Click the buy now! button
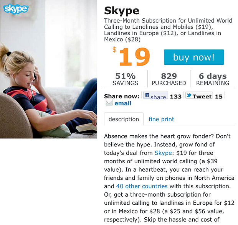Screen dimensions: 238x225 (x=194, y=57)
